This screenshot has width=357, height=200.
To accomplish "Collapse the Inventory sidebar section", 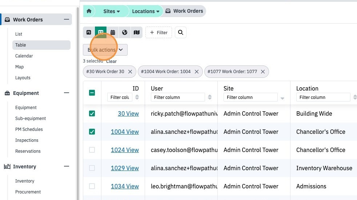I will 67,166.
